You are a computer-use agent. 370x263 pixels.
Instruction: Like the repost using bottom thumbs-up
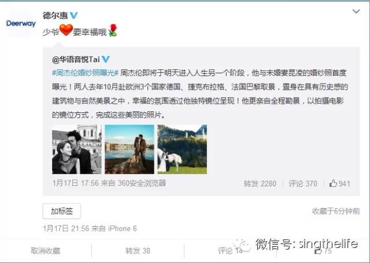pyautogui.click(x=323, y=251)
